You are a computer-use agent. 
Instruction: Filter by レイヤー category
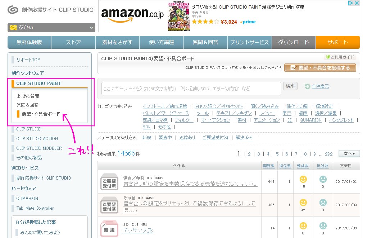pos(267,113)
